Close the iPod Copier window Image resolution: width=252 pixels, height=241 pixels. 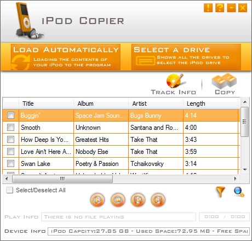pos(243,8)
